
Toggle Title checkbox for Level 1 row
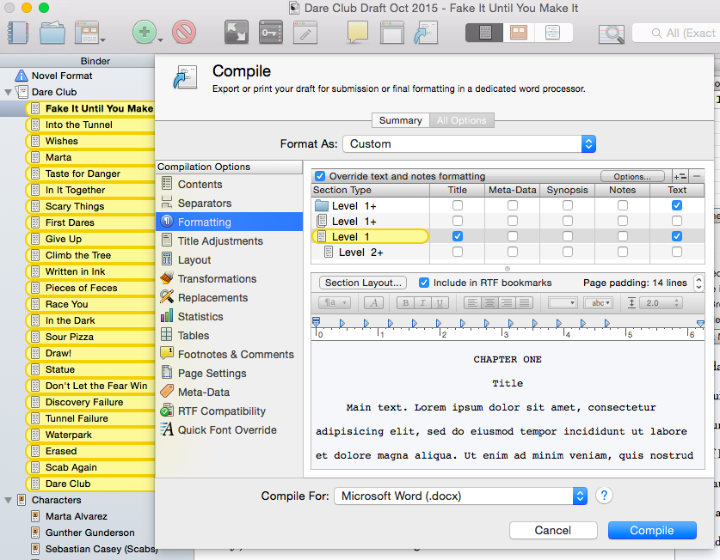tap(458, 236)
